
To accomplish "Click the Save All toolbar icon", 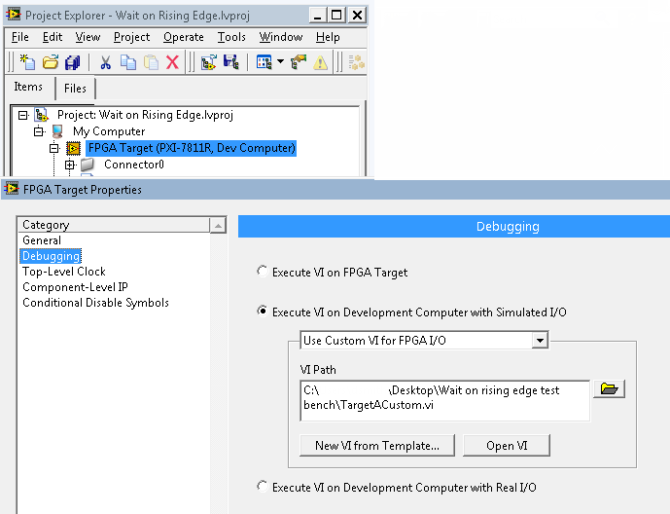I will (72, 62).
